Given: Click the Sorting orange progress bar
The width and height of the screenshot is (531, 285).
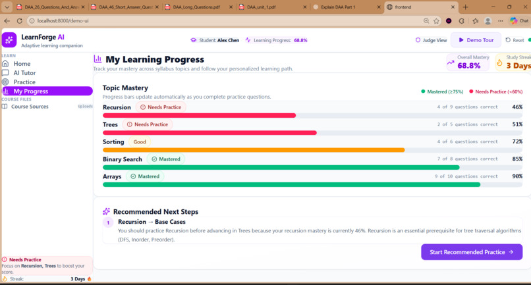Looking at the screenshot, I should pyautogui.click(x=254, y=150).
